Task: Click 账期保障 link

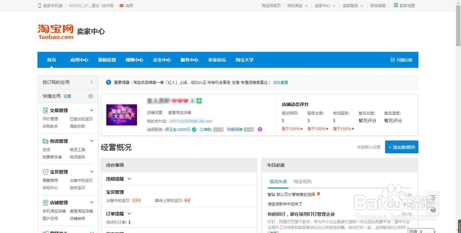Action: coord(235,129)
